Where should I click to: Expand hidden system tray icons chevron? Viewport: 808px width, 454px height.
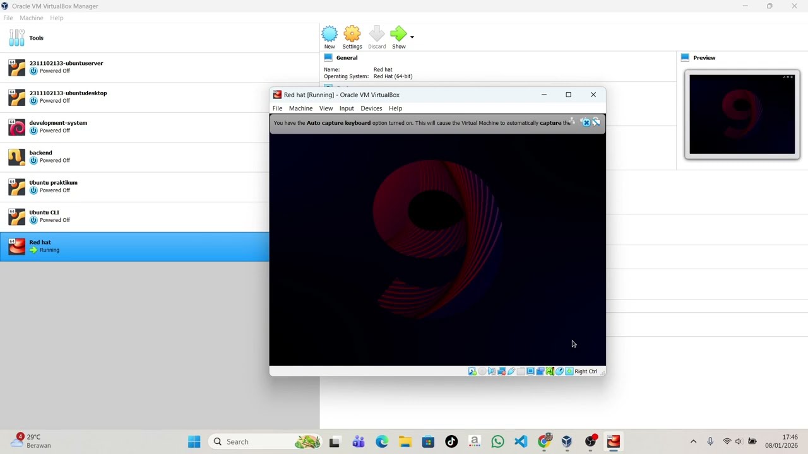point(693,441)
